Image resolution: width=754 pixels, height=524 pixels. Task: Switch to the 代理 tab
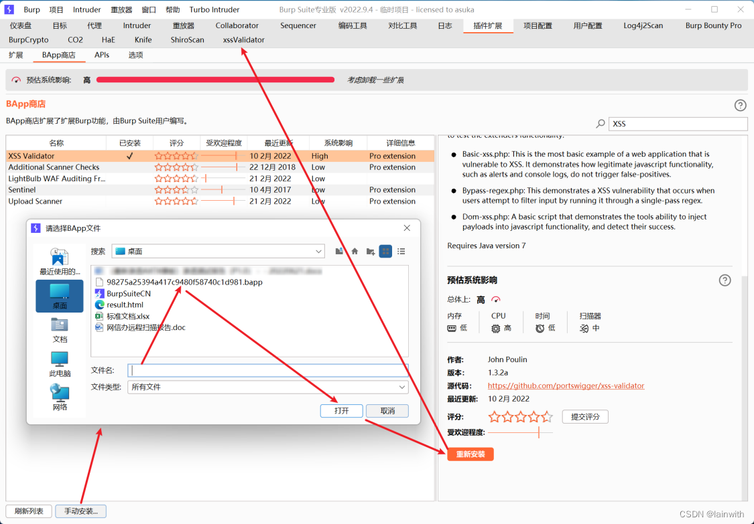pos(95,26)
